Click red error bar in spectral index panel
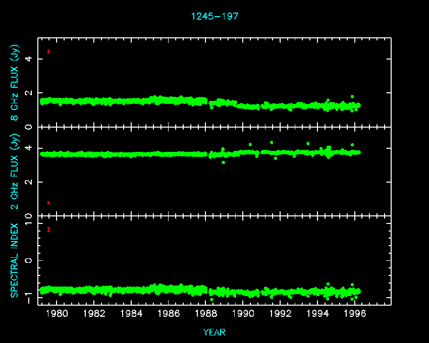Image resolution: width=429 pixels, height=343 pixels. tap(48, 230)
